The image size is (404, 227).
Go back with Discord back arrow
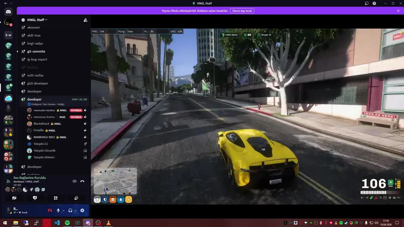click(6, 3)
